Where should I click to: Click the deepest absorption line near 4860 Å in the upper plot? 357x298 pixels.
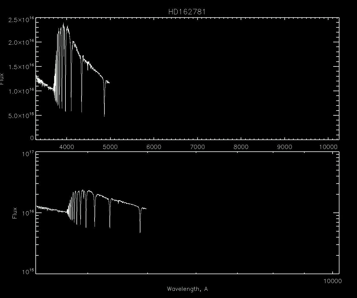pyautogui.click(x=104, y=98)
